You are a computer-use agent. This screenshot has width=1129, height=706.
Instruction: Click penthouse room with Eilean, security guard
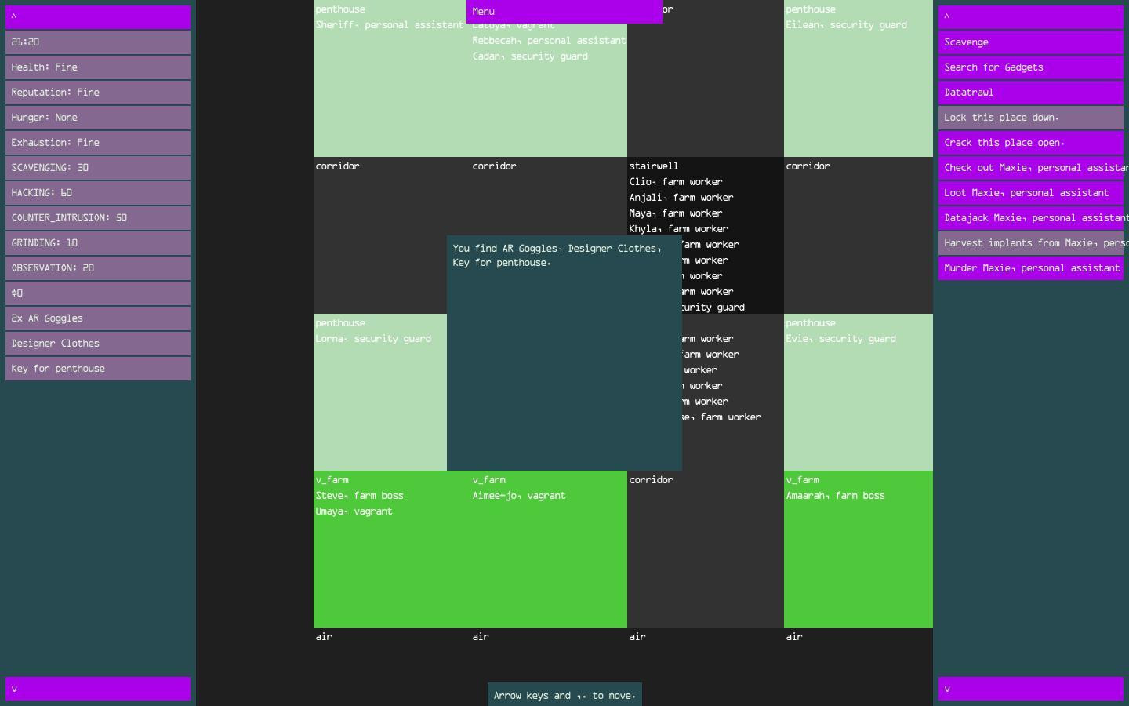click(859, 78)
